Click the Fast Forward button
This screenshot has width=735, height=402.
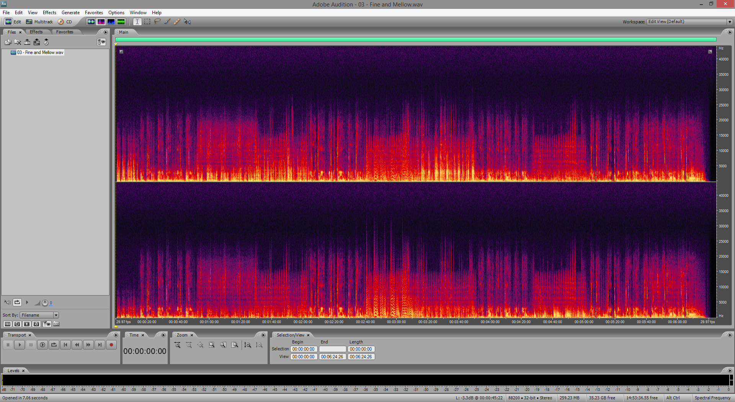click(x=88, y=345)
